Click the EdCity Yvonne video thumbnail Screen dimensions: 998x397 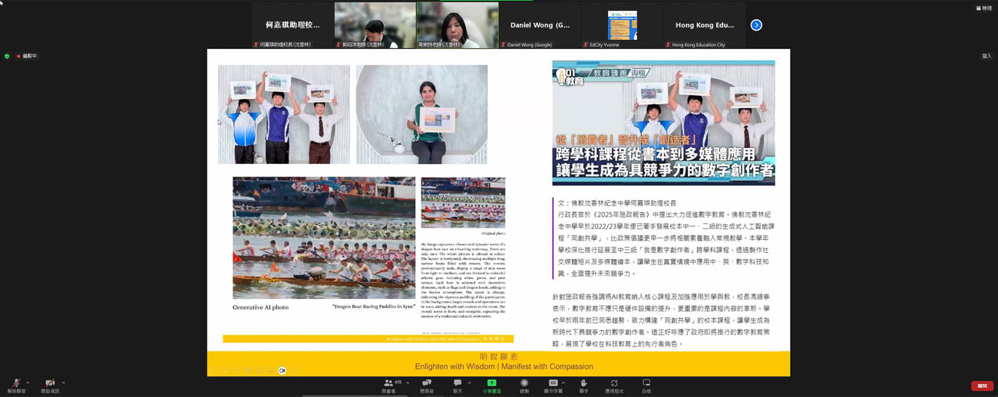(x=622, y=25)
